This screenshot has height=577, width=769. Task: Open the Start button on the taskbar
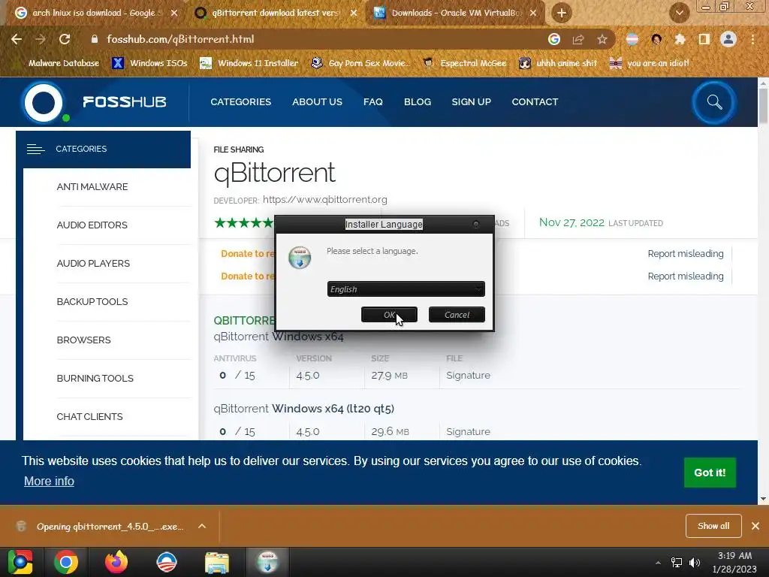pyautogui.click(x=20, y=562)
